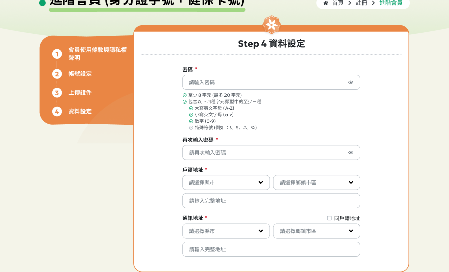
Task: Click the flower badge icon above form
Action: (271, 25)
